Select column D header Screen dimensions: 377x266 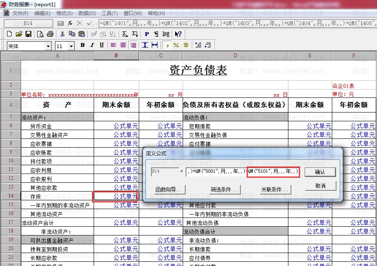click(235, 56)
